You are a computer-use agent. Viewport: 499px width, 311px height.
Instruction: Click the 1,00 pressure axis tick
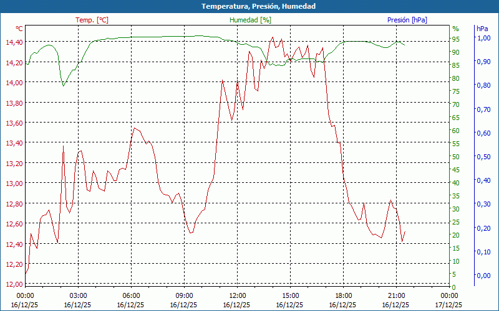tap(483, 38)
